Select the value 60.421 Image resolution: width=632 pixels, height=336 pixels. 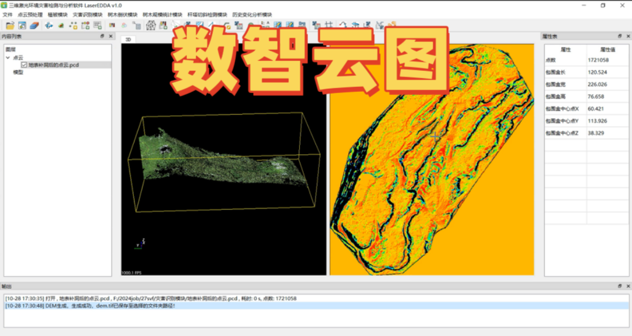tap(607, 109)
